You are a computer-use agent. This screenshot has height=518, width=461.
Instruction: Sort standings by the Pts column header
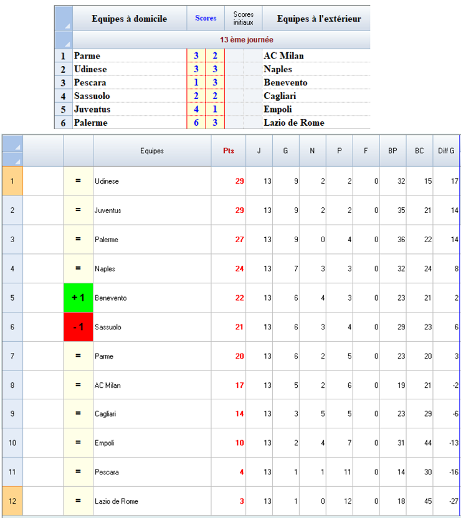[x=229, y=151]
